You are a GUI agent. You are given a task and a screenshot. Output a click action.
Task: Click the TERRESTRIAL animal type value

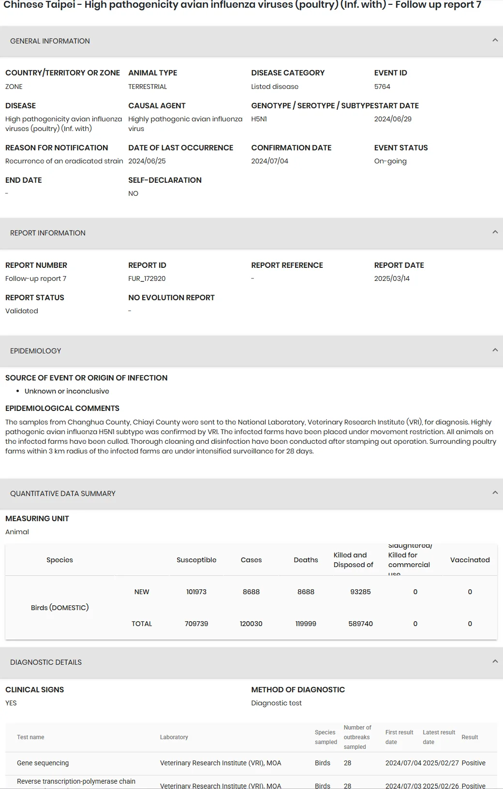[x=148, y=87]
